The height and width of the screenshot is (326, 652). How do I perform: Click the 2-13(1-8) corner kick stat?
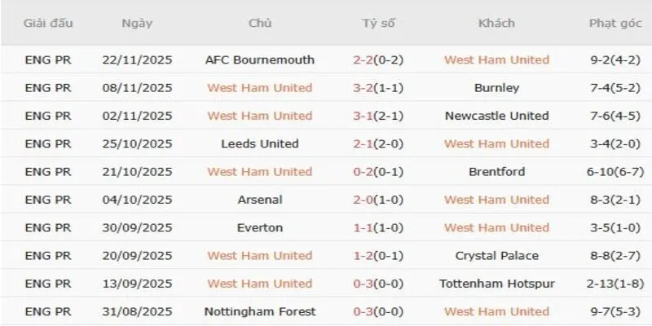611,284
